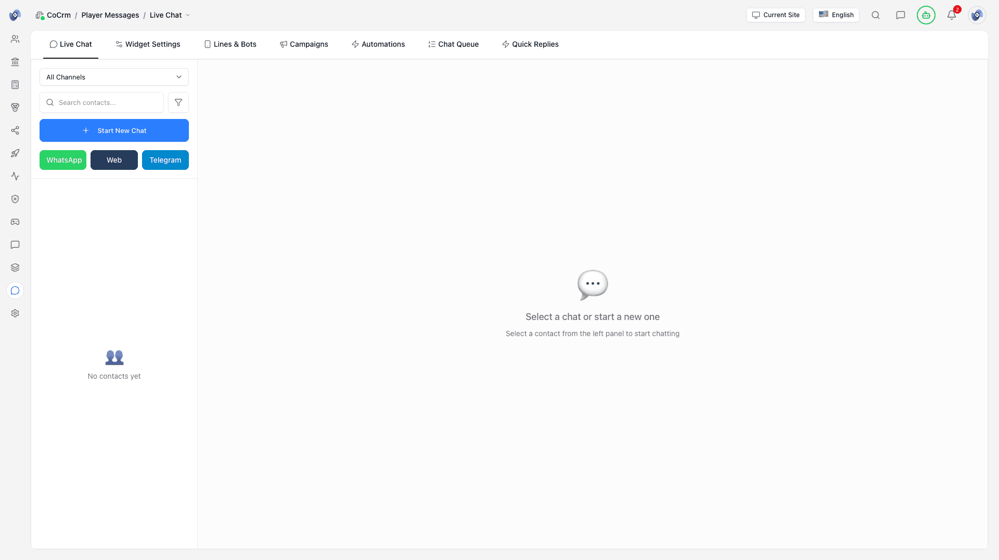999x560 pixels.
Task: Click the green bot assistant icon in header
Action: [926, 15]
